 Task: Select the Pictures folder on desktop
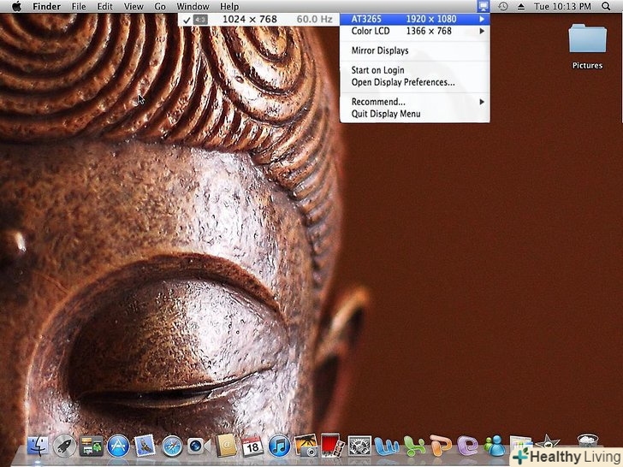click(x=587, y=45)
